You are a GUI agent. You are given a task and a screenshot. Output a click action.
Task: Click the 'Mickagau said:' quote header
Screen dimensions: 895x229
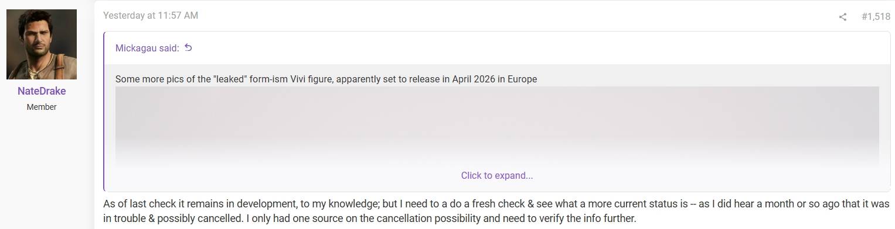coord(147,48)
